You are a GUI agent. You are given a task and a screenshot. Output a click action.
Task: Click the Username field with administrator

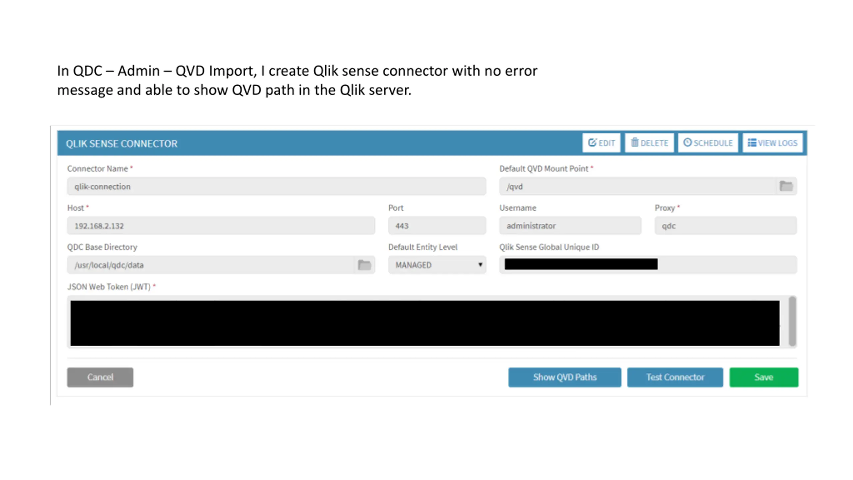(570, 226)
